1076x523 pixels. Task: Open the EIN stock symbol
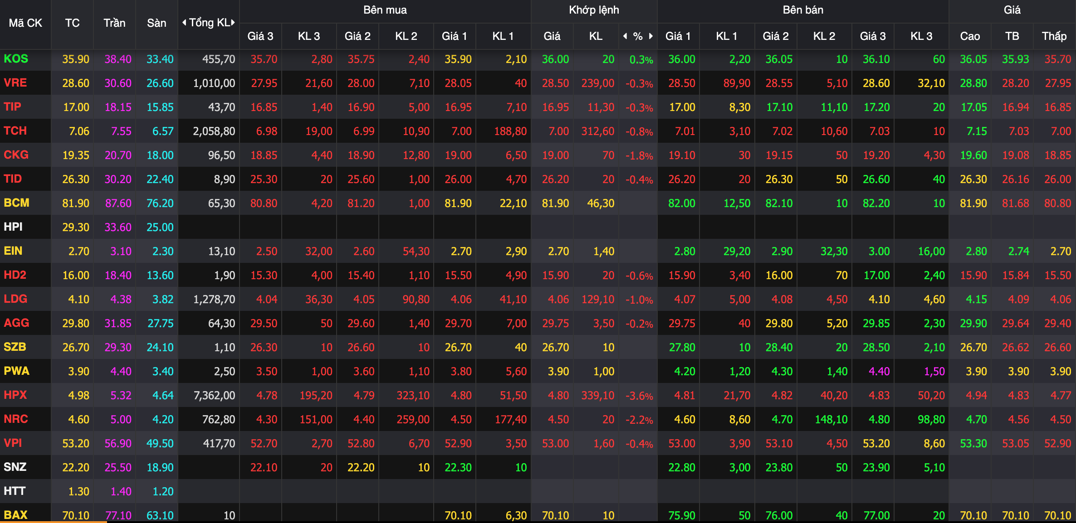pos(13,251)
